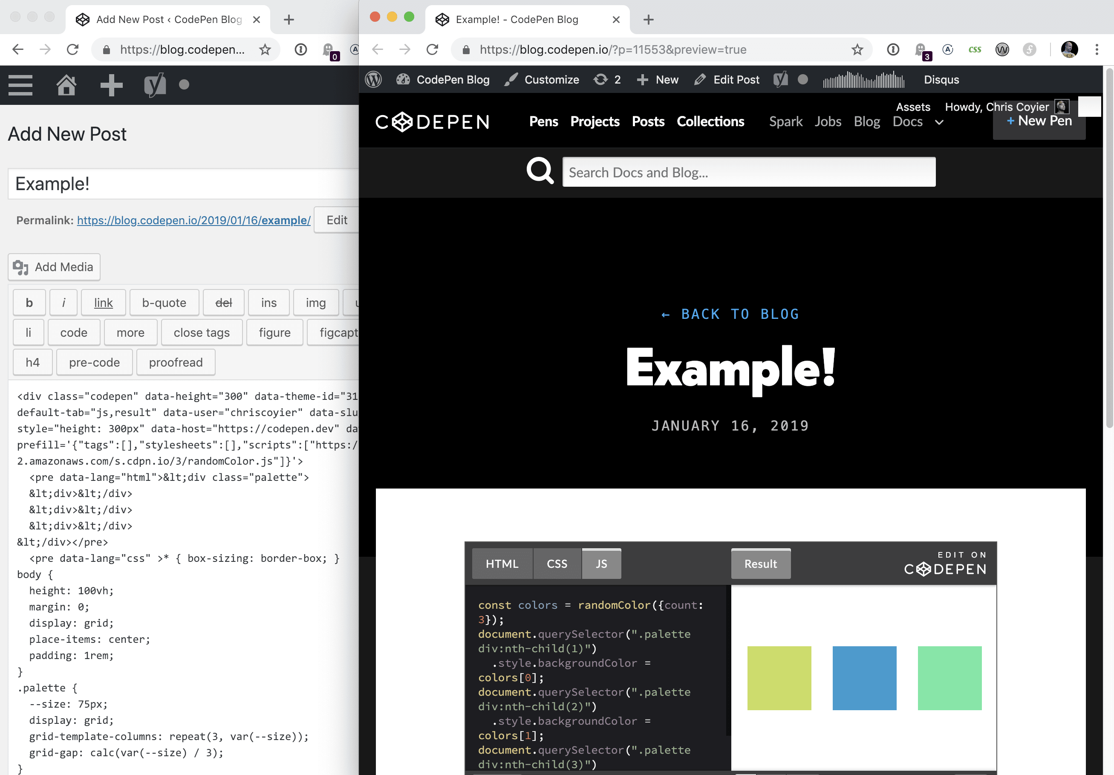1114x775 pixels.
Task: Click the plus icon in left admin bar
Action: tap(111, 85)
